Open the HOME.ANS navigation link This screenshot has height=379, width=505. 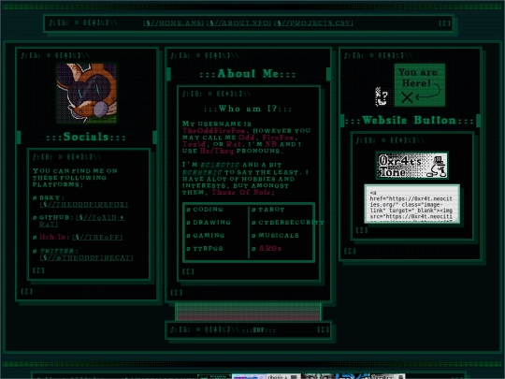(173, 22)
